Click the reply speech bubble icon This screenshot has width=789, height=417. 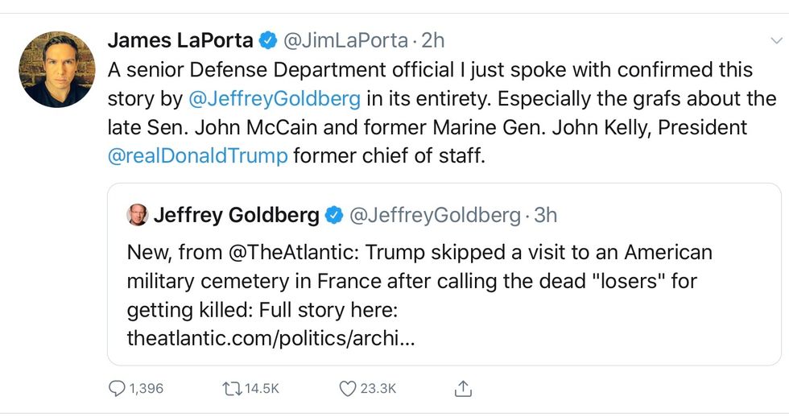[118, 389]
